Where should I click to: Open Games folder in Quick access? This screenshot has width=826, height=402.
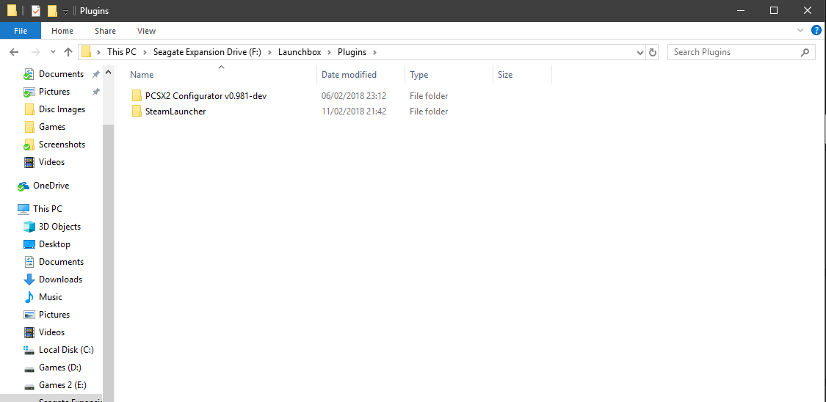[x=52, y=127]
